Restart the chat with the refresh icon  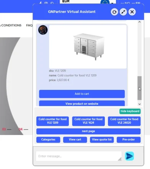(x=114, y=12)
